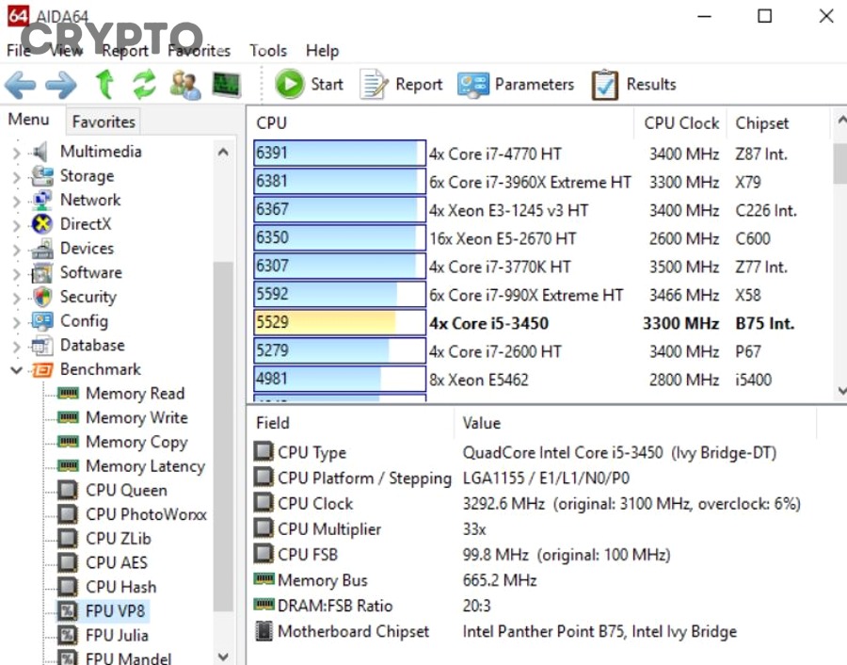Open the File menu
Viewport: 847px width, 665px height.
click(x=19, y=50)
